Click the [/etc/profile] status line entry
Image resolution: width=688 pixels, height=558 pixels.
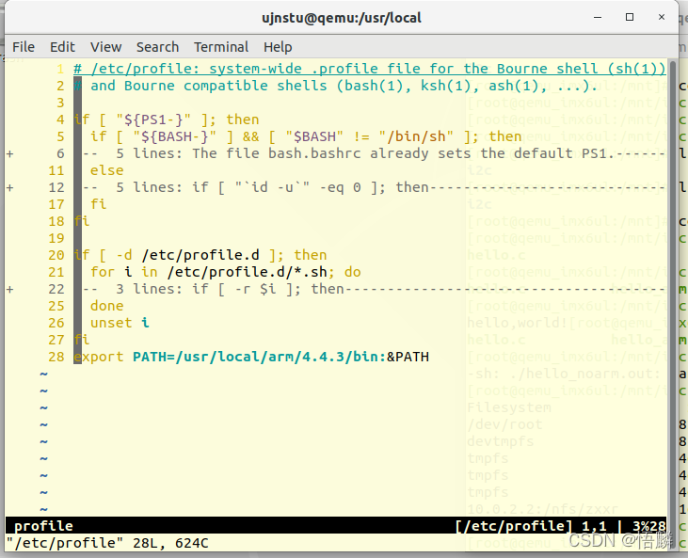tap(514, 526)
